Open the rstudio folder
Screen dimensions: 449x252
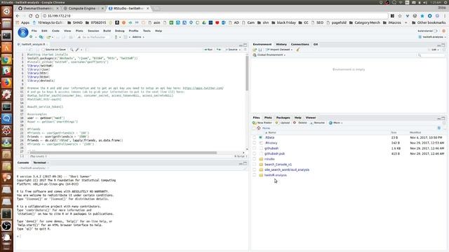click(x=269, y=159)
